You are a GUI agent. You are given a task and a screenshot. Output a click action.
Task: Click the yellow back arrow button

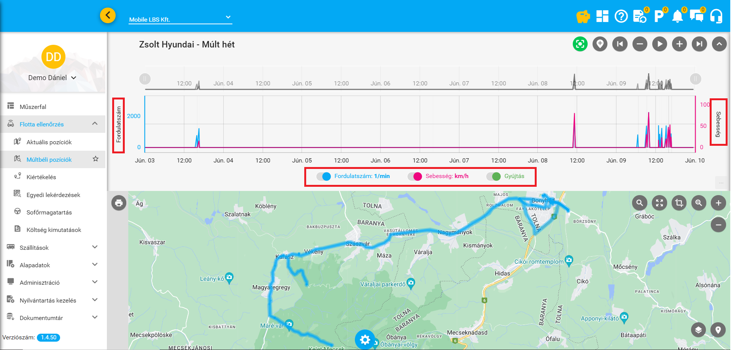tap(108, 16)
